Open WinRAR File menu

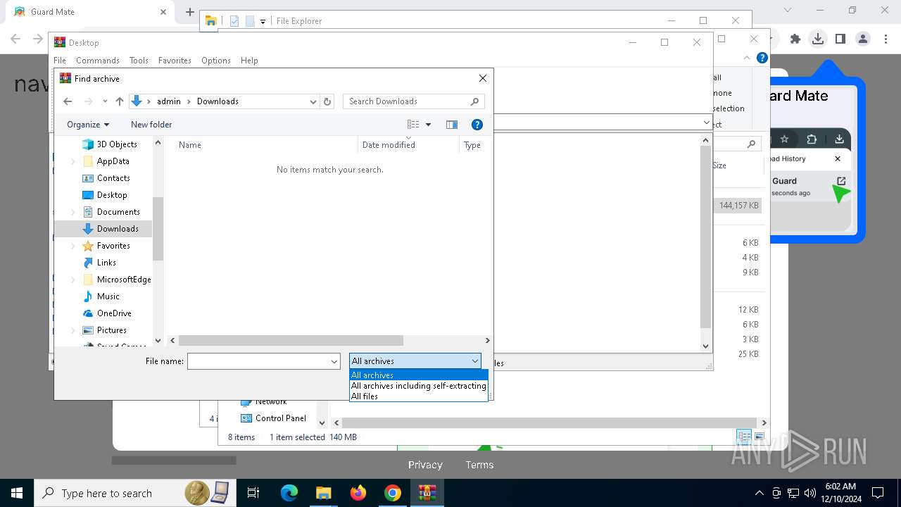tap(60, 61)
